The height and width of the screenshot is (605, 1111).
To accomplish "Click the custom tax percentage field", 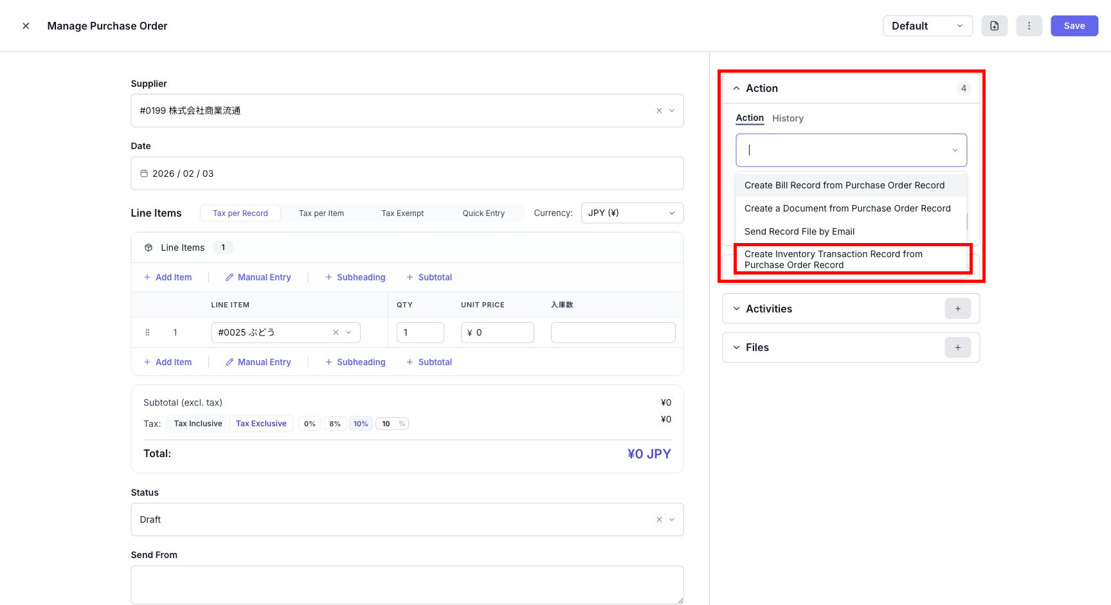I will click(x=392, y=424).
